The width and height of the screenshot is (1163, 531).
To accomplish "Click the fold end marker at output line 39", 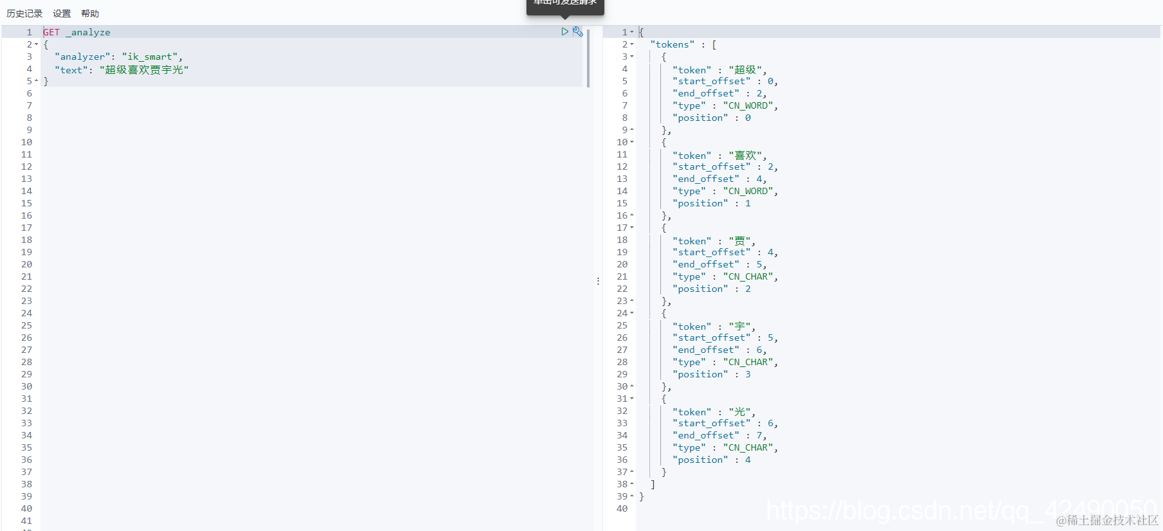I will click(x=632, y=496).
